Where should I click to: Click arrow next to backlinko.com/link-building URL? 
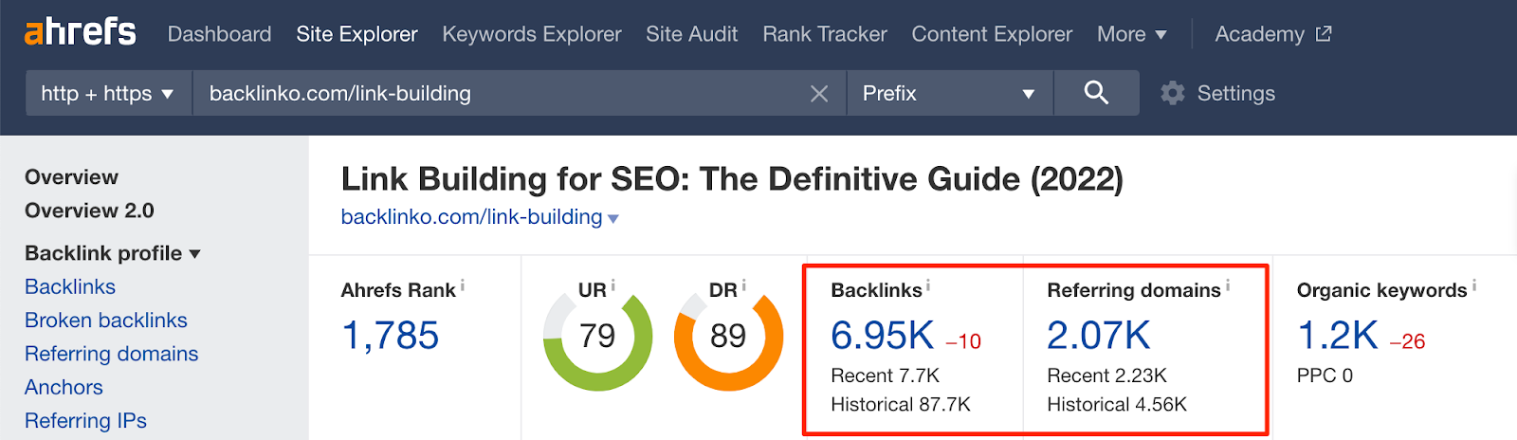click(613, 219)
